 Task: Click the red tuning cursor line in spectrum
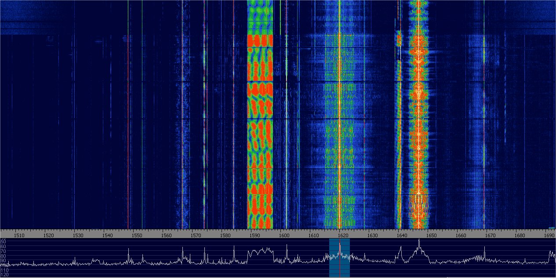(340, 269)
